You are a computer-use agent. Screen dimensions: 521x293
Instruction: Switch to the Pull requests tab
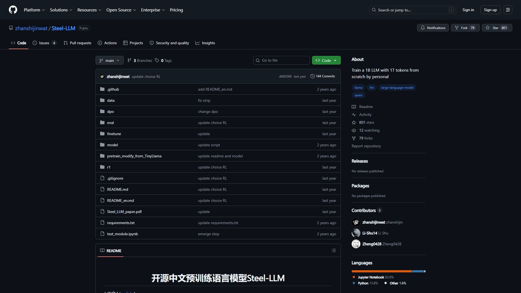pos(78,43)
